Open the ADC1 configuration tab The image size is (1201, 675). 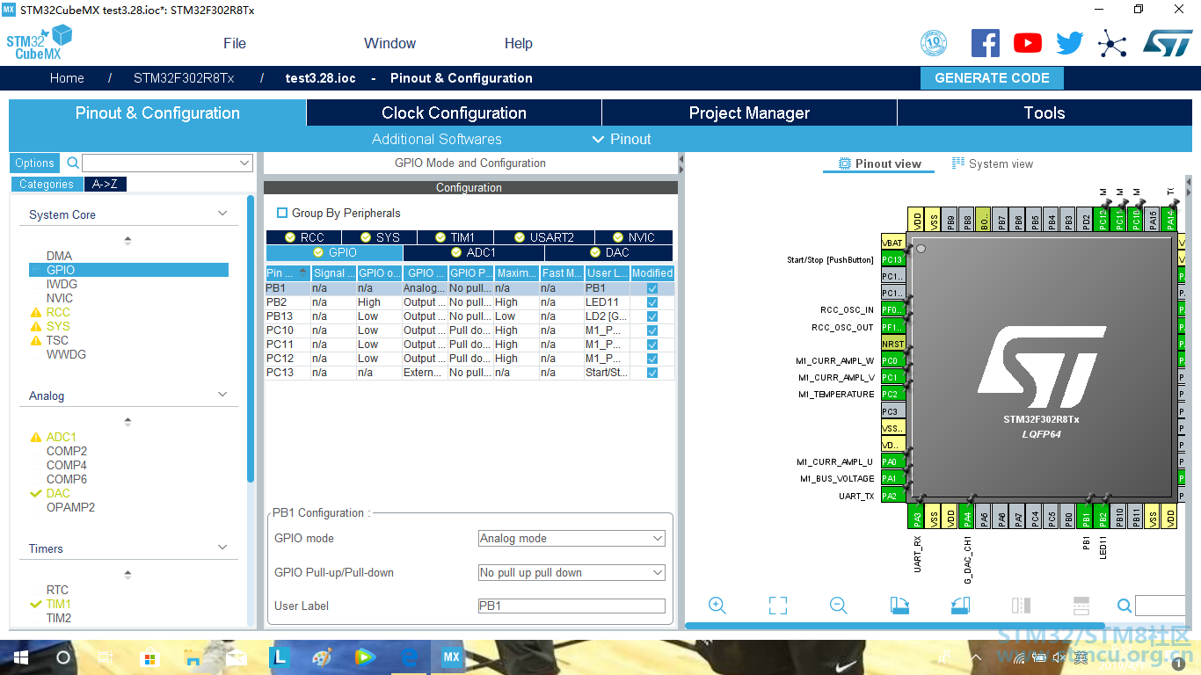tap(473, 252)
